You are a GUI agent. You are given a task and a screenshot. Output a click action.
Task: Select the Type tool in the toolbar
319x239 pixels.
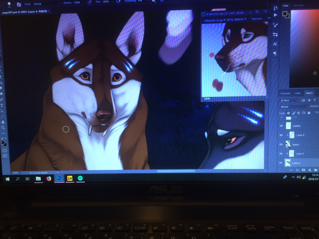click(2, 105)
